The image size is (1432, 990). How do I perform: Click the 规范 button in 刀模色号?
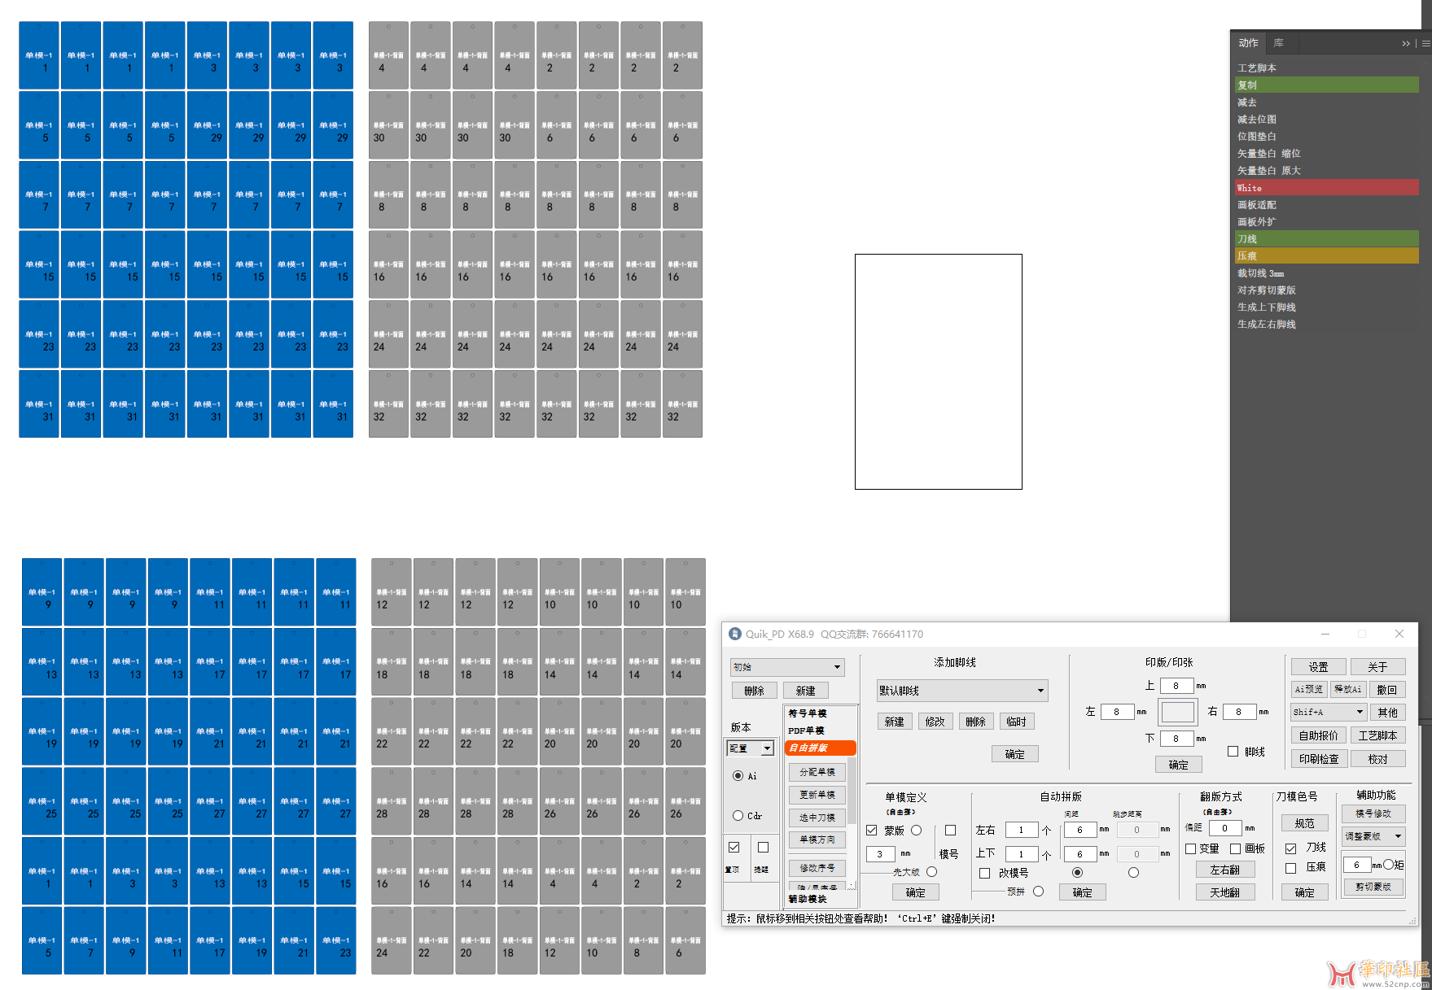point(1304,823)
